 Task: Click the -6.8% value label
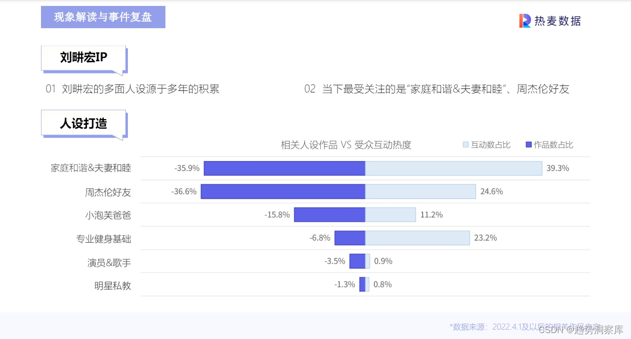click(320, 238)
